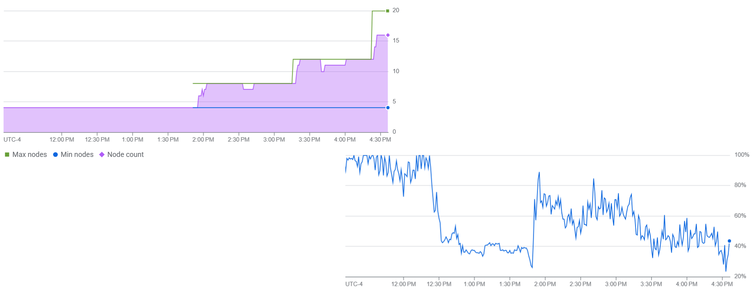
Task: Click the purple Node count end marker
Action: pyautogui.click(x=388, y=35)
